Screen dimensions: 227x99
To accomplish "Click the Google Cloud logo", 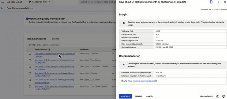I will click(x=14, y=2).
